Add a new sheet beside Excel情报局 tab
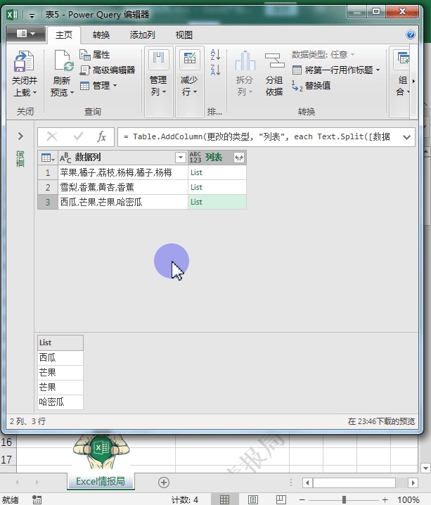 164,482
